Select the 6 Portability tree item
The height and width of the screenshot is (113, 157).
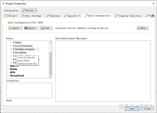[x=20, y=53]
